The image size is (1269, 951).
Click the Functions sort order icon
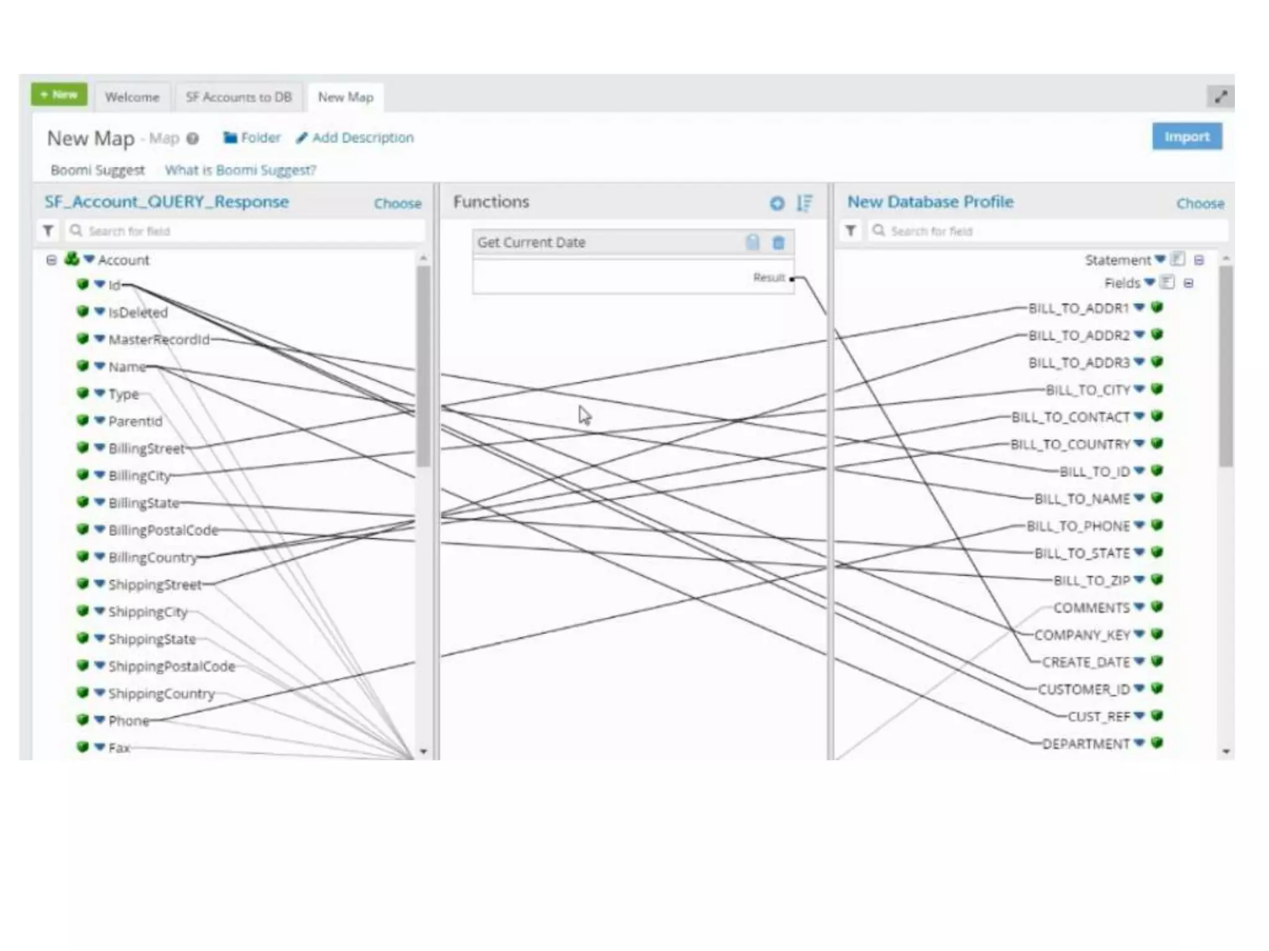(804, 203)
